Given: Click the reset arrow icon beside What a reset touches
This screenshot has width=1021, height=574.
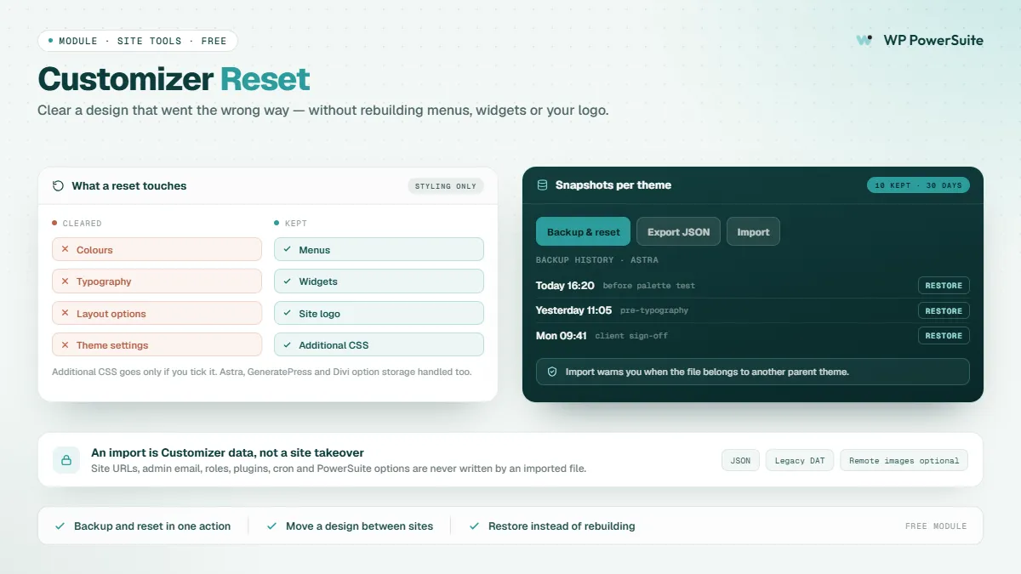Looking at the screenshot, I should pos(59,185).
